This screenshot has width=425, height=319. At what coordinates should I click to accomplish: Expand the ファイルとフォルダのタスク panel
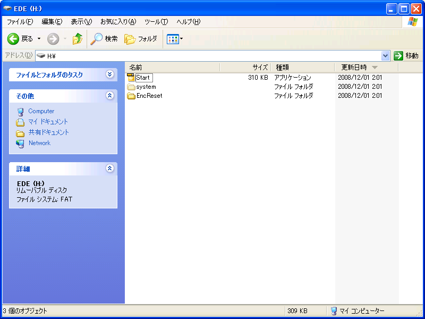[x=109, y=74]
